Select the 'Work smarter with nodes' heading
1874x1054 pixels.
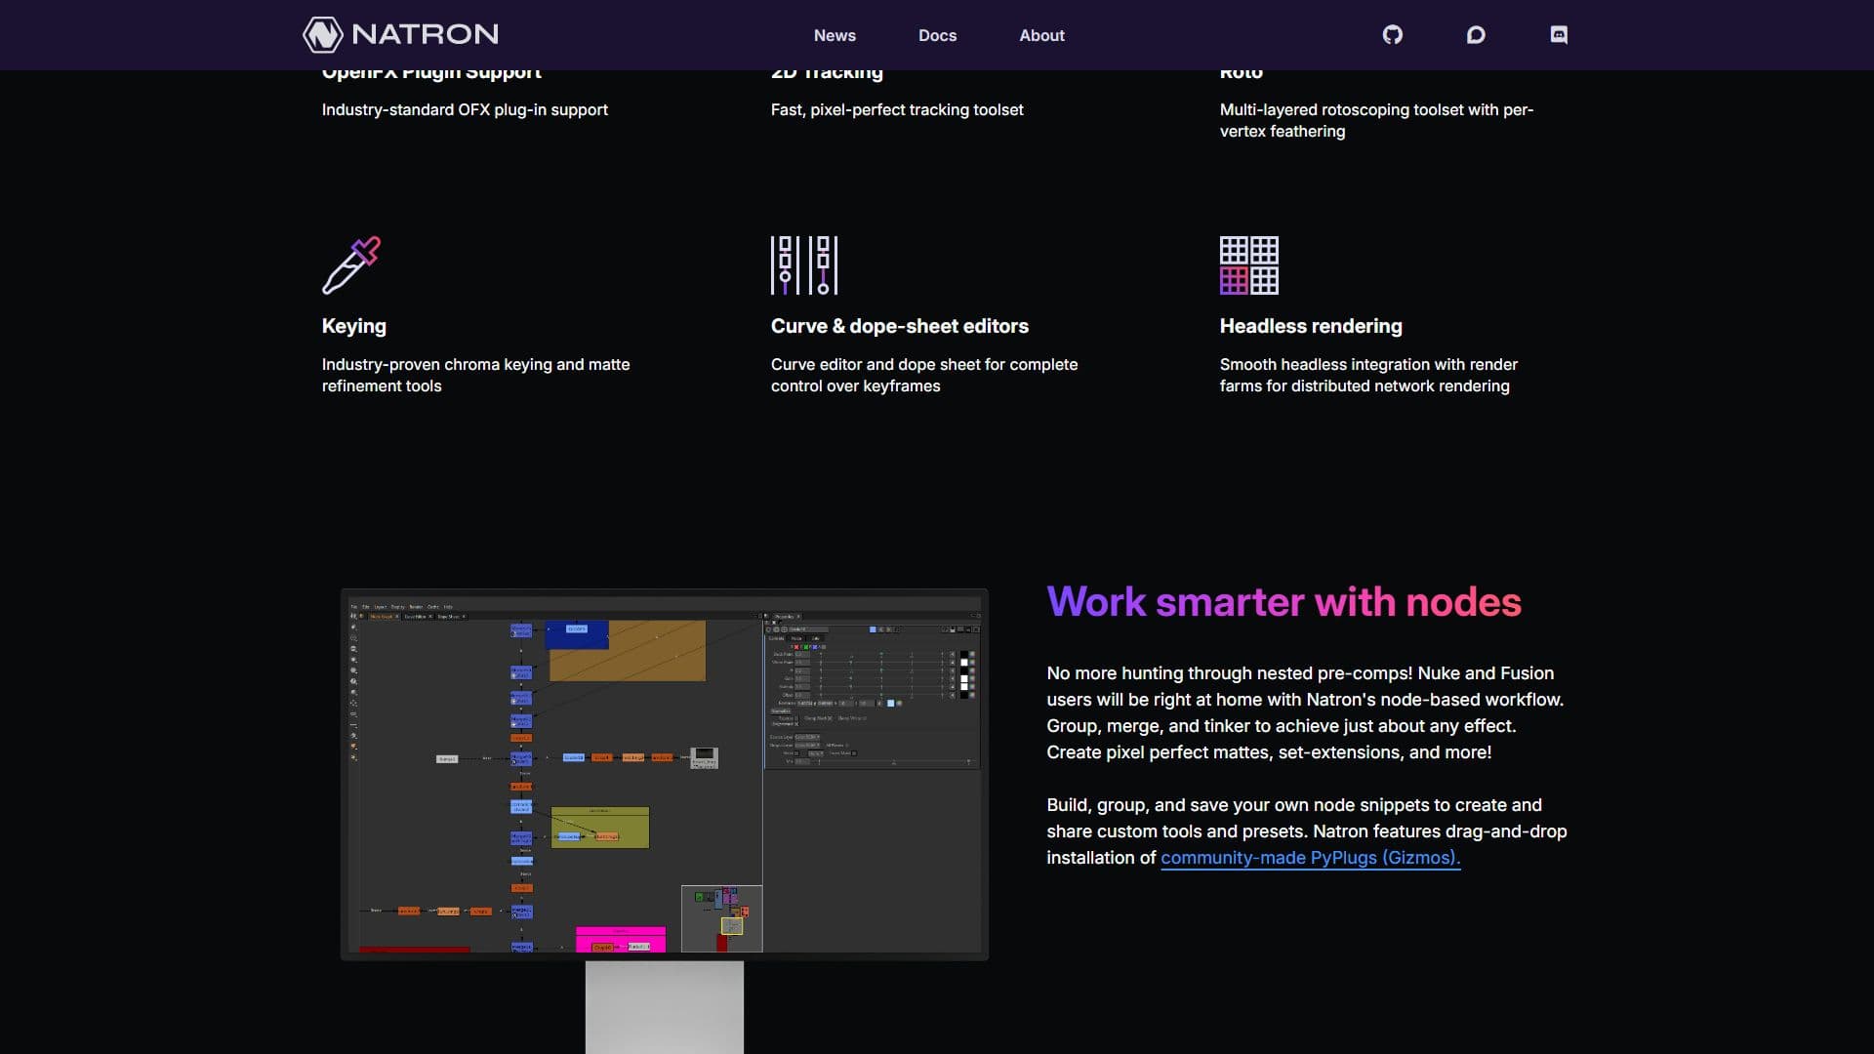coord(1283,602)
